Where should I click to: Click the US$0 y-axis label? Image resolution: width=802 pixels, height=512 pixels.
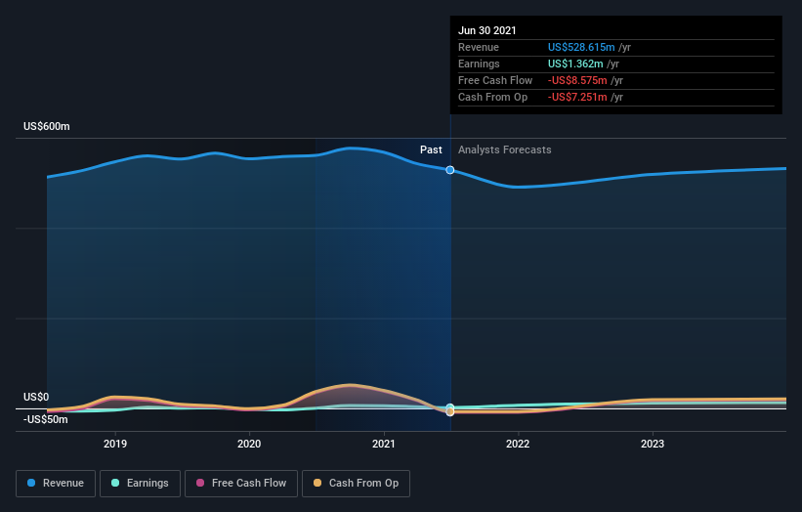[x=36, y=397]
